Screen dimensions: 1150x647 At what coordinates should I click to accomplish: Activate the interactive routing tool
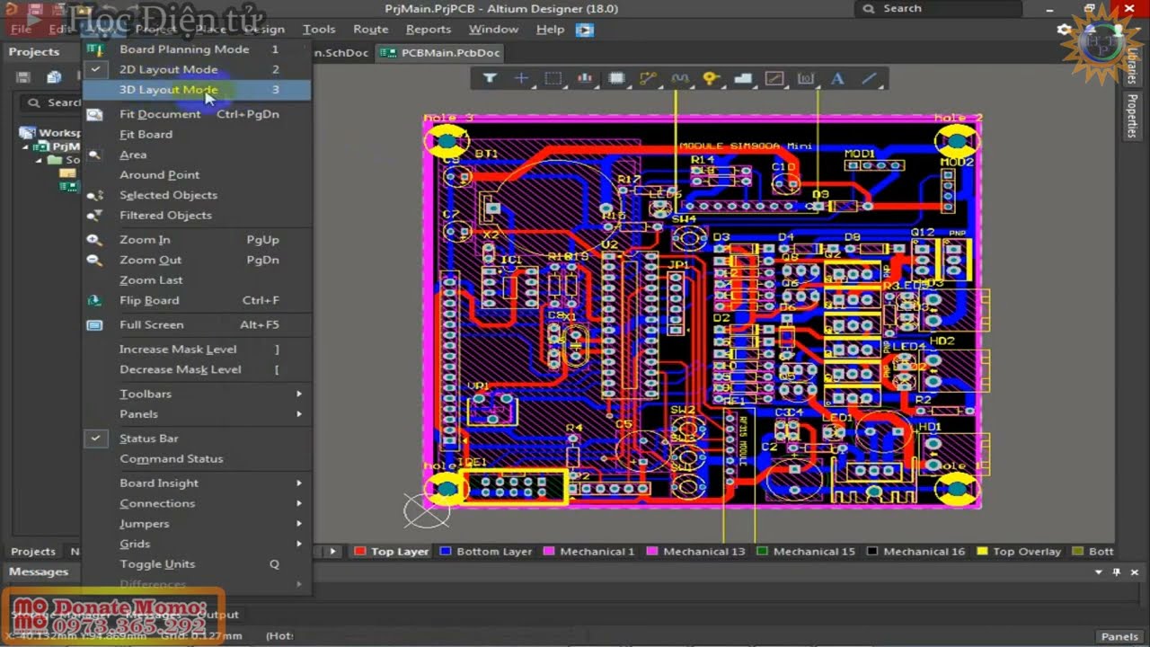point(648,78)
